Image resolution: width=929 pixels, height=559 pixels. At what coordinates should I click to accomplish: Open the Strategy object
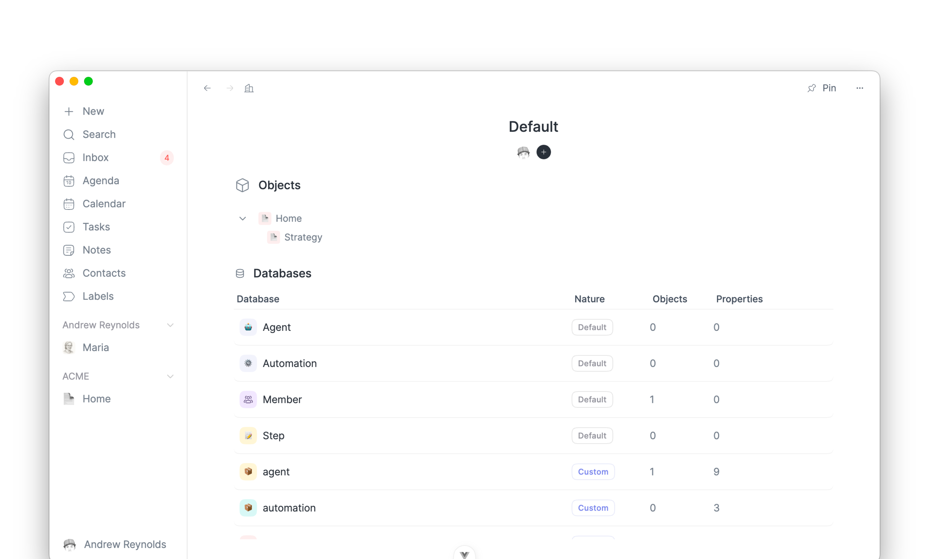(x=303, y=237)
